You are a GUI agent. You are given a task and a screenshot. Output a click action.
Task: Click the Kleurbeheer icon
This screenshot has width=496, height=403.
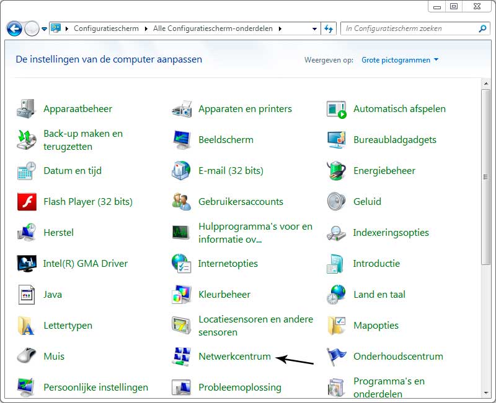pos(182,294)
